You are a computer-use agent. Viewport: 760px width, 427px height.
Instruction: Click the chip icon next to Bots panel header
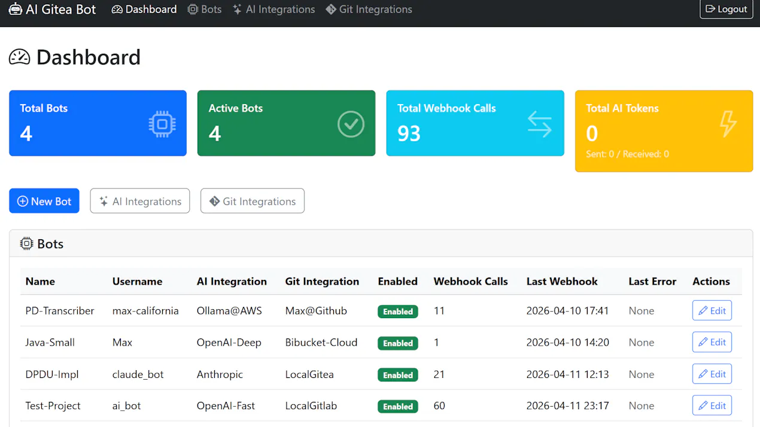[26, 243]
